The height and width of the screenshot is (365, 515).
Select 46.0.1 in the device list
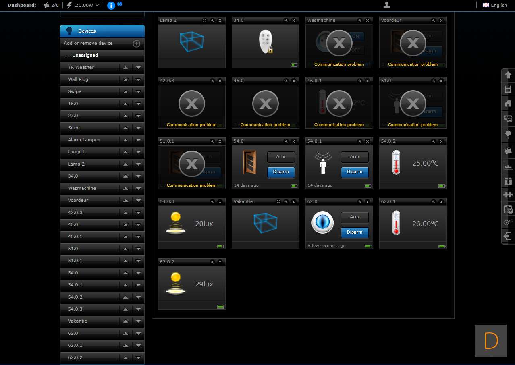(x=75, y=237)
